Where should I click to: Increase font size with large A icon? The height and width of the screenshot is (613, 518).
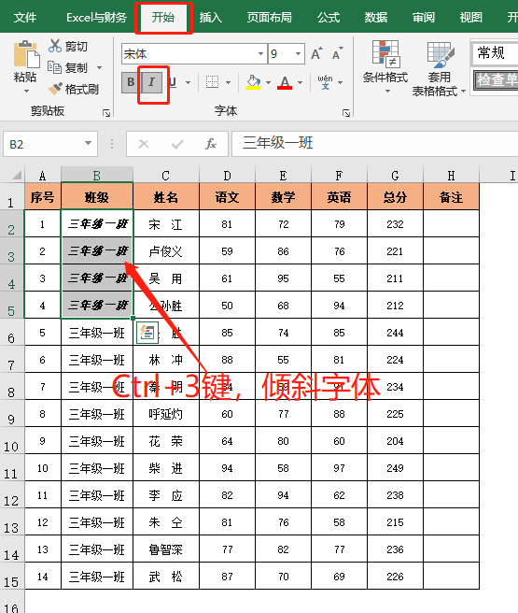317,53
